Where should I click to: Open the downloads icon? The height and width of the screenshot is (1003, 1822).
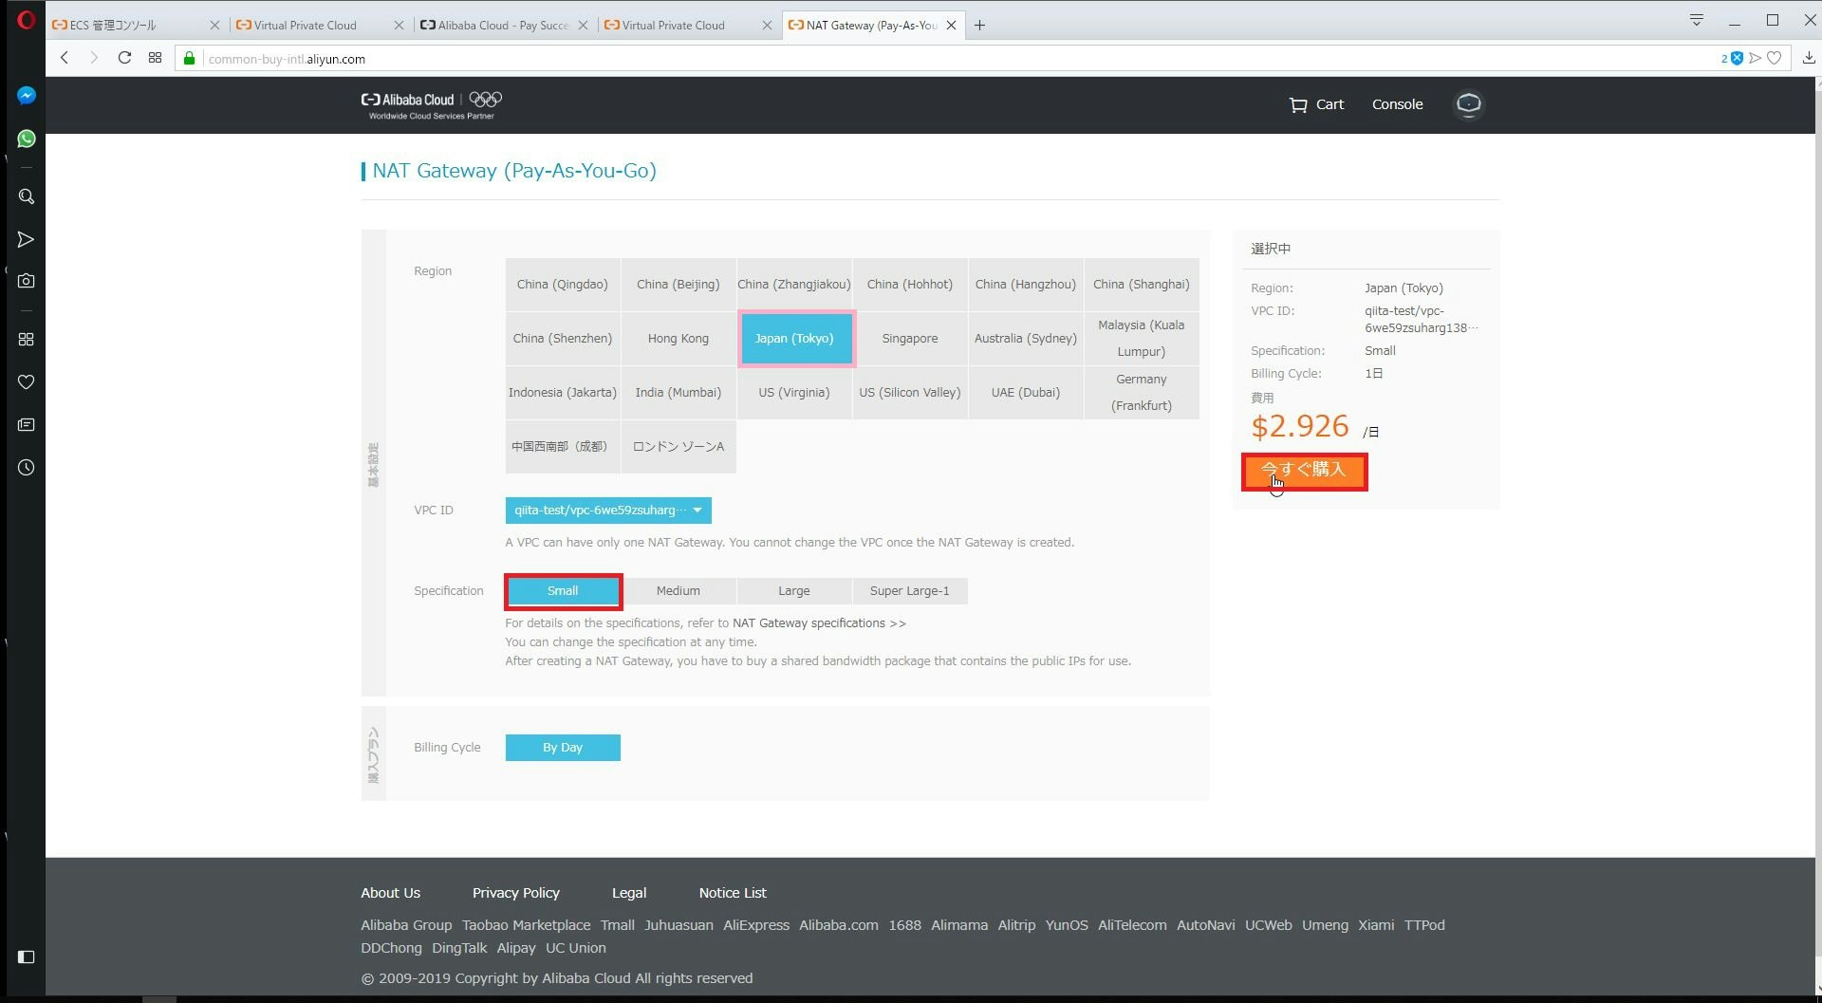click(x=1809, y=58)
